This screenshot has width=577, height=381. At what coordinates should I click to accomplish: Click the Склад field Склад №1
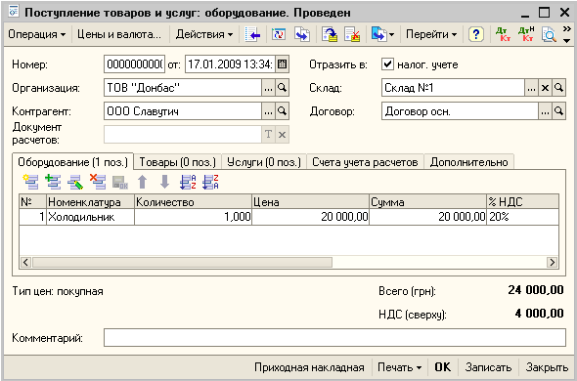453,88
